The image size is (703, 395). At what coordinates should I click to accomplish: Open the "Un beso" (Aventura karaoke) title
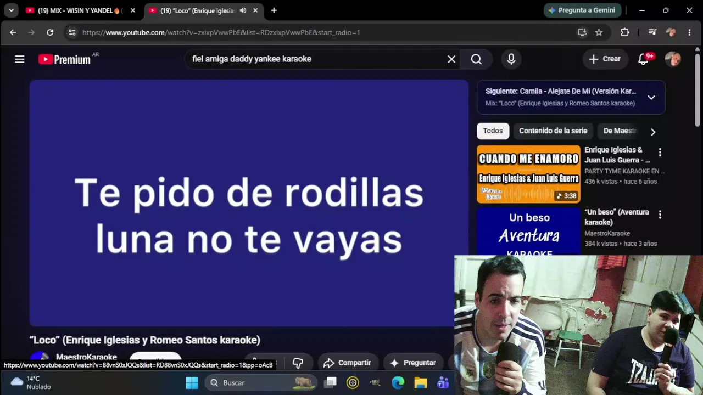(x=617, y=217)
